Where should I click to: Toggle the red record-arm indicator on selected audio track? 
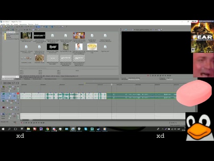[x=18, y=93]
